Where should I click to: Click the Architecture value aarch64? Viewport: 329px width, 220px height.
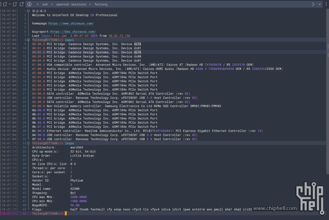[x=77, y=147]
